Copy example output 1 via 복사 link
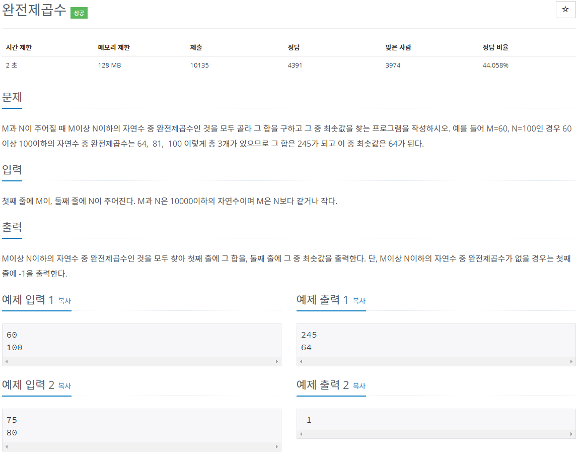The height and width of the screenshot is (455, 579). 359,300
